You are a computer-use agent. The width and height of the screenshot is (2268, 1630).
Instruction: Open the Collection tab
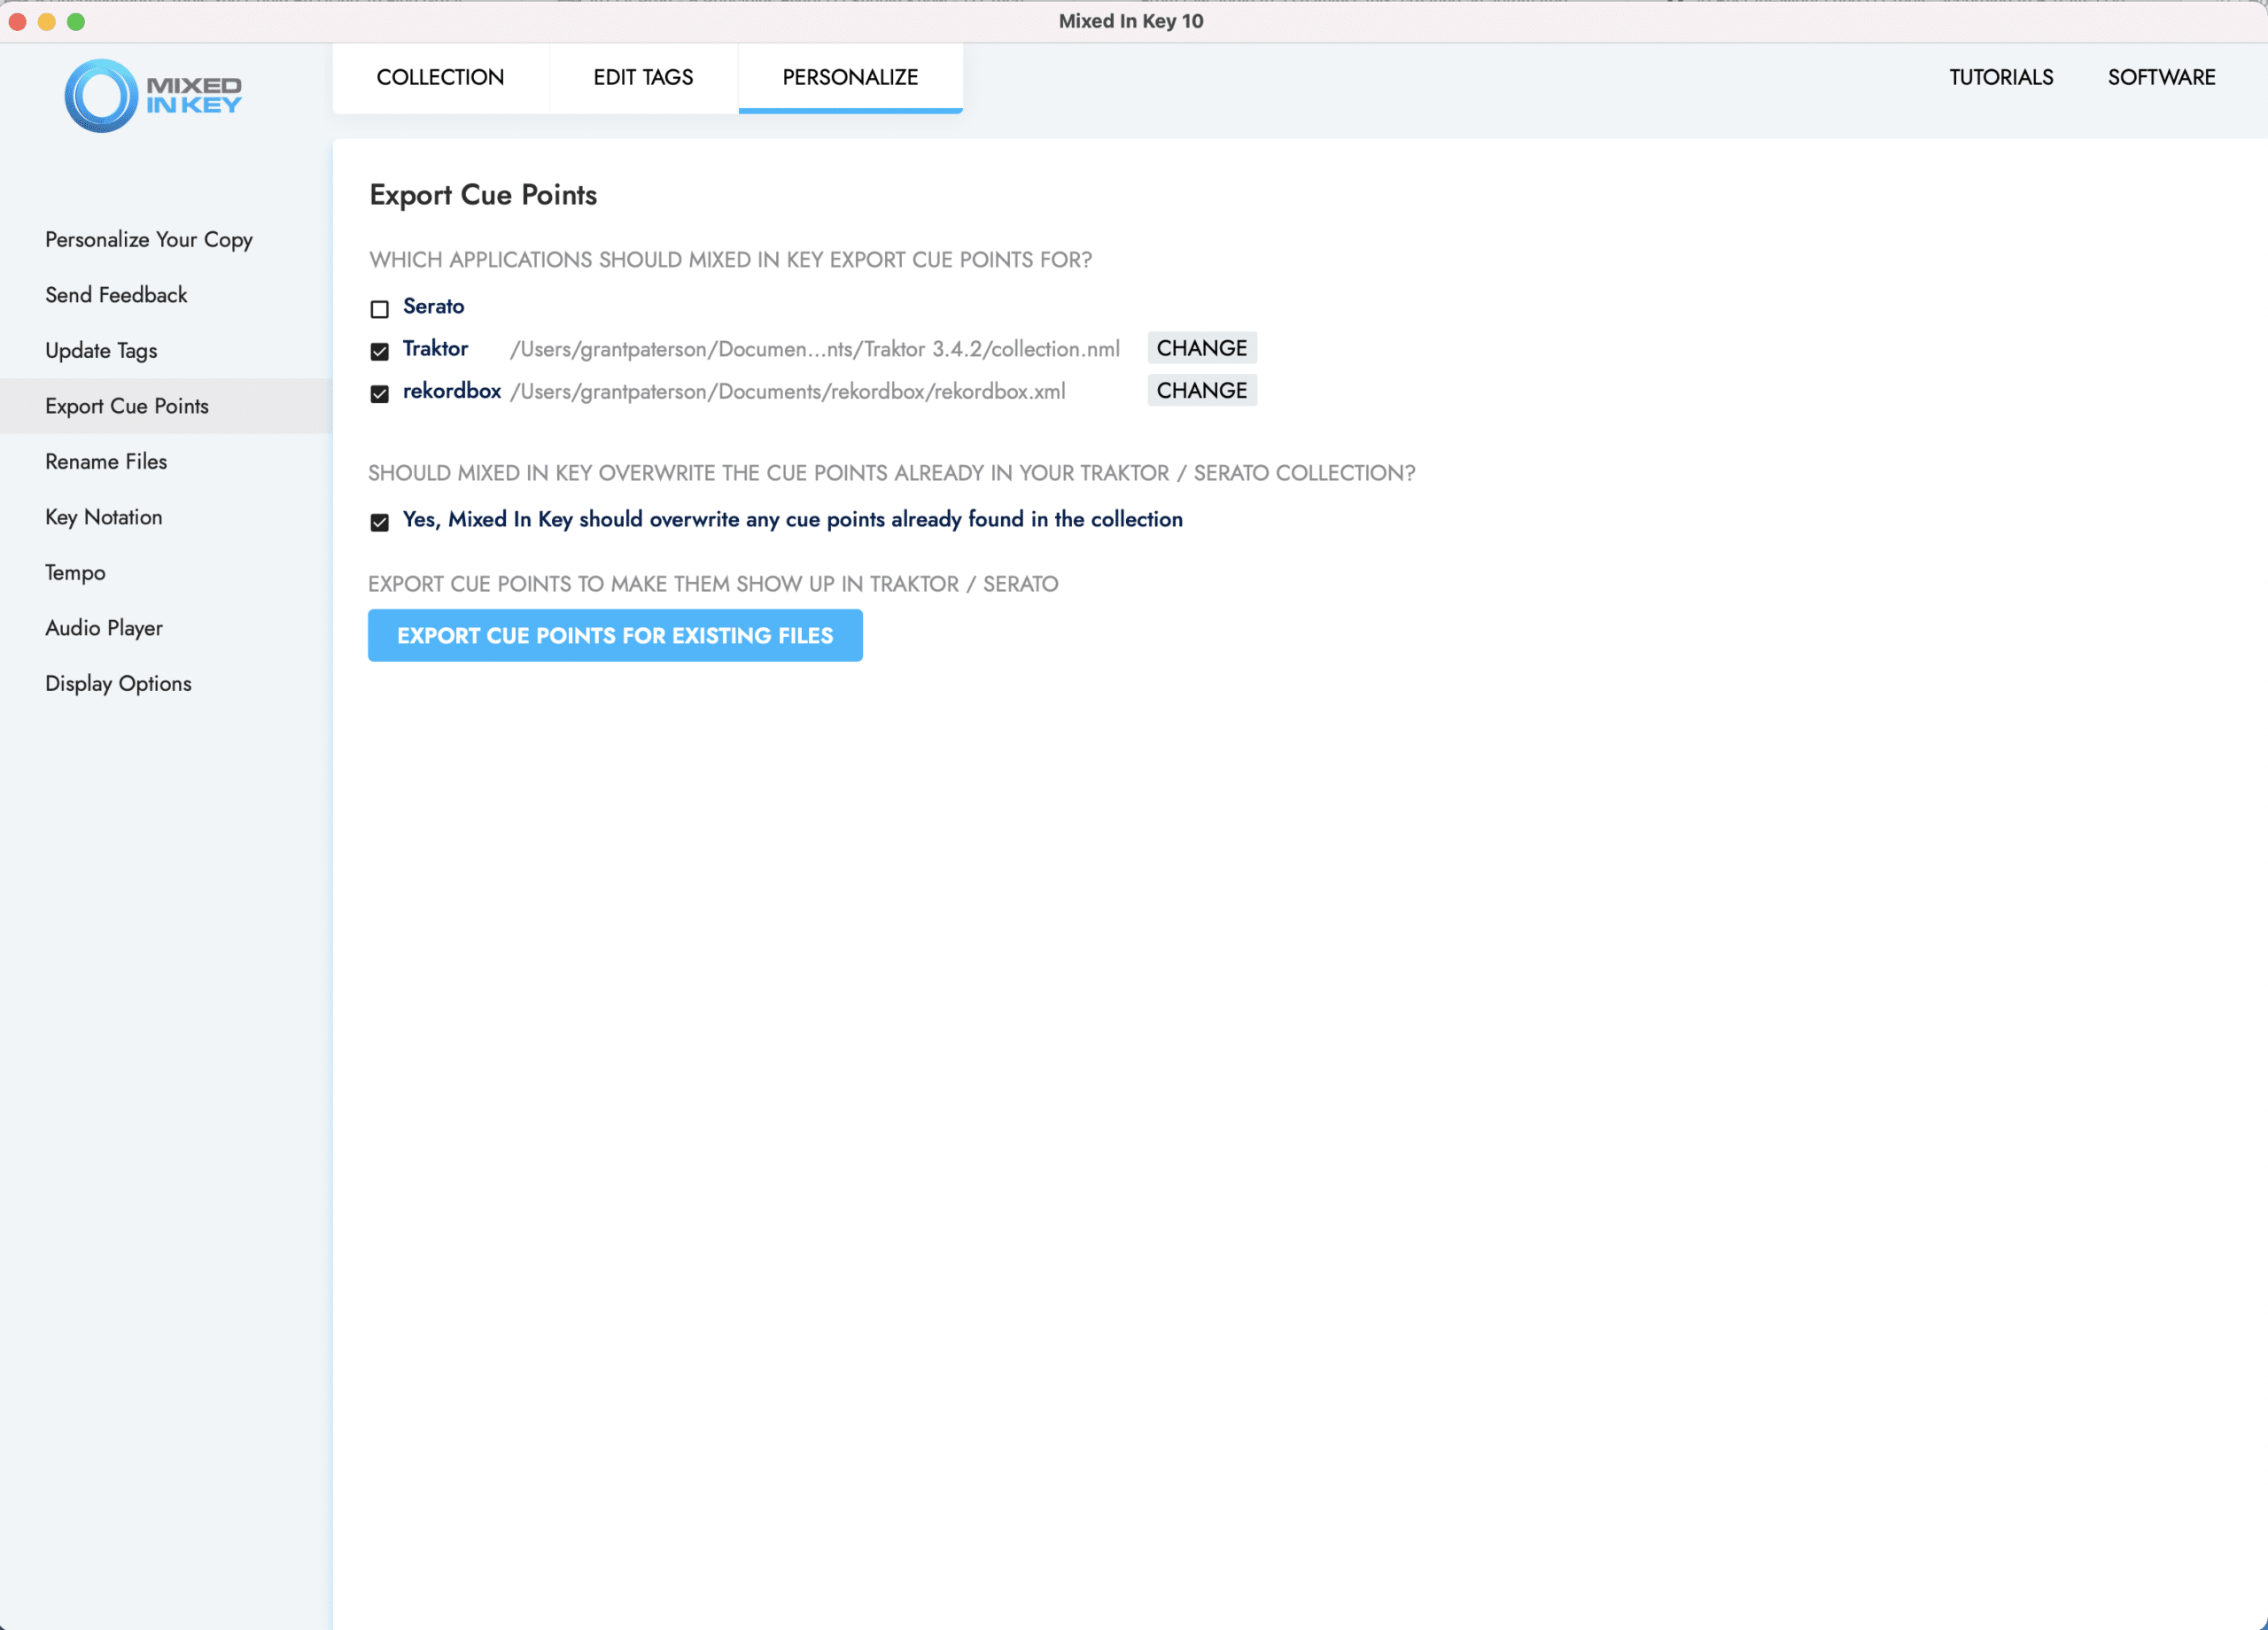click(440, 77)
